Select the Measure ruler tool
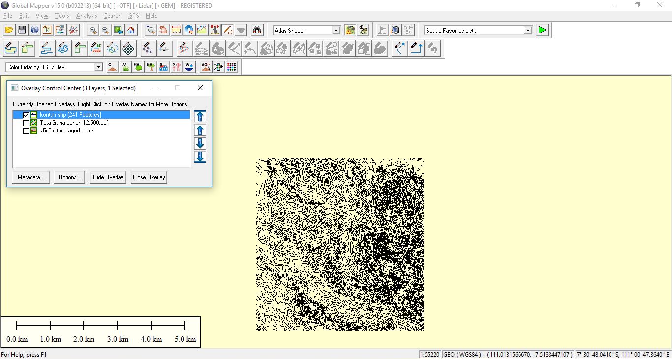Image resolution: width=672 pixels, height=359 pixels. click(x=176, y=30)
